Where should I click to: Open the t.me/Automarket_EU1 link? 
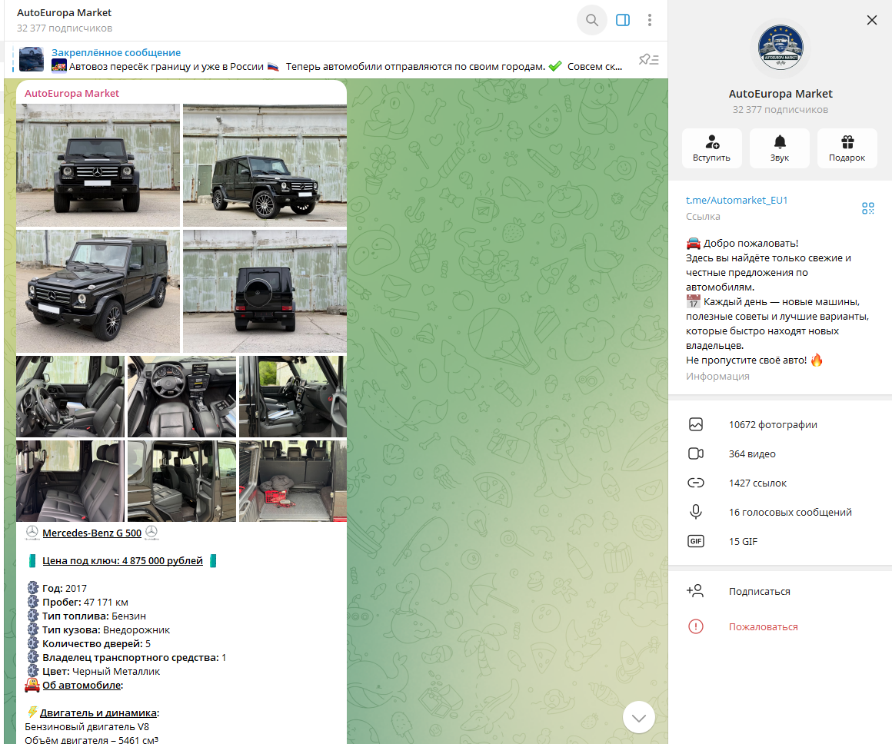737,200
